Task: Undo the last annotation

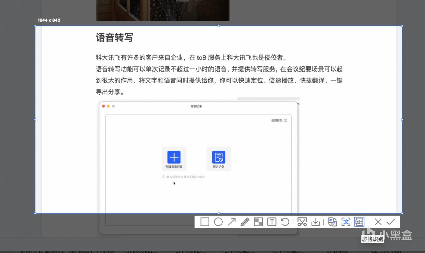Action: point(285,222)
